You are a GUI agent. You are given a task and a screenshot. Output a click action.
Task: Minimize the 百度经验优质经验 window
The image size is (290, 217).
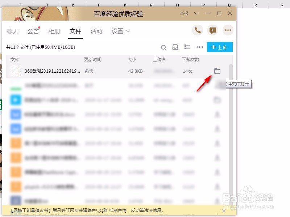pos(208,13)
